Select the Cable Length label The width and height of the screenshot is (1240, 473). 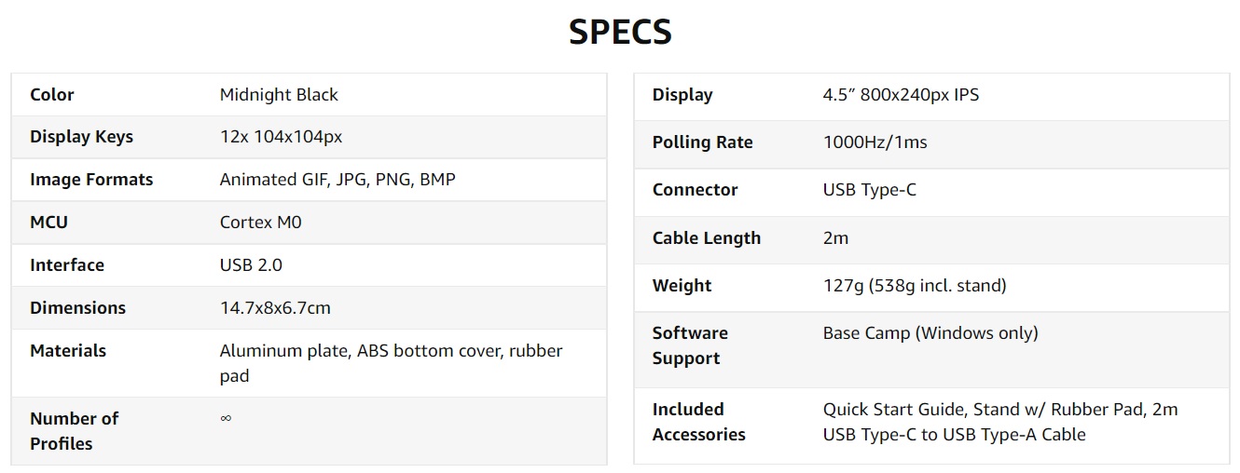tap(707, 238)
